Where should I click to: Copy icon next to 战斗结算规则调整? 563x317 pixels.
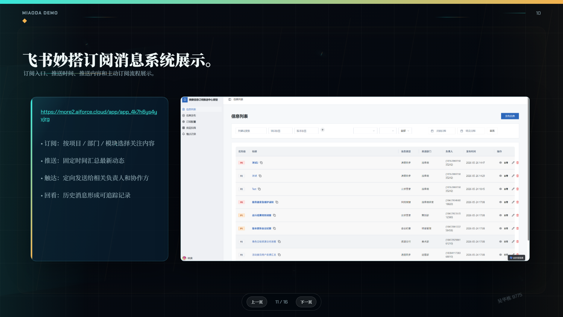click(x=274, y=215)
